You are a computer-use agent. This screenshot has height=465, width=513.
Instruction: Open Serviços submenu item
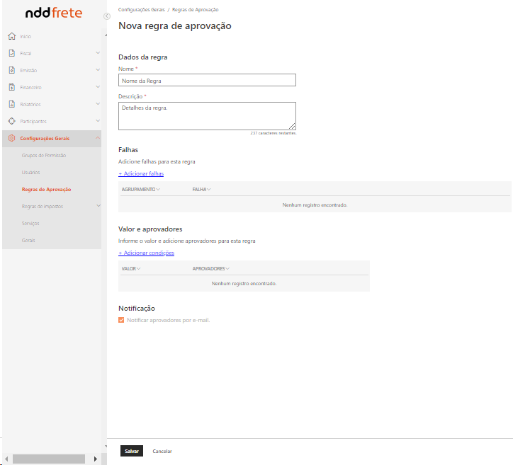pos(30,224)
